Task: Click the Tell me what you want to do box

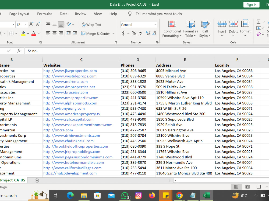Action: point(159,14)
